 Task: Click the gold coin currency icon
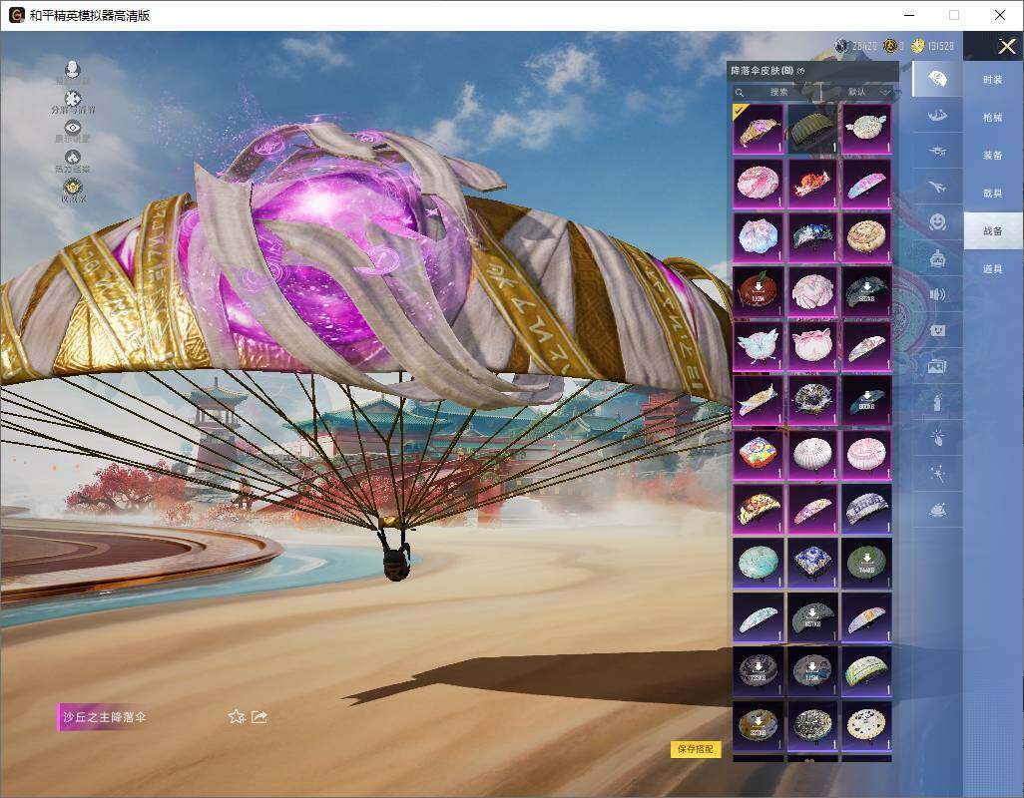point(918,46)
